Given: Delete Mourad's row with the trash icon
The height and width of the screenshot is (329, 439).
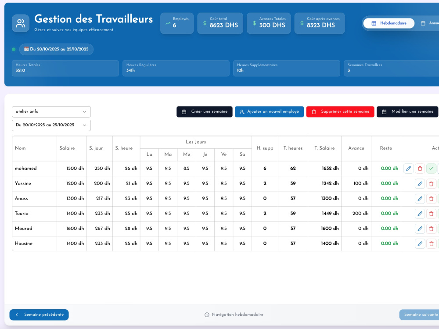Looking at the screenshot, I should [x=432, y=229].
